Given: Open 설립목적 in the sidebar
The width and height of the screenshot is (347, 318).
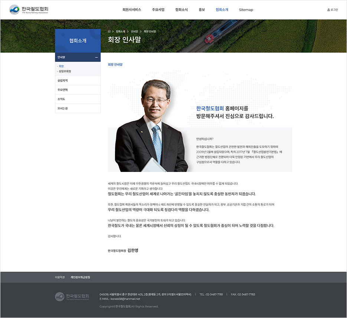Looking at the screenshot, I should (78, 80).
